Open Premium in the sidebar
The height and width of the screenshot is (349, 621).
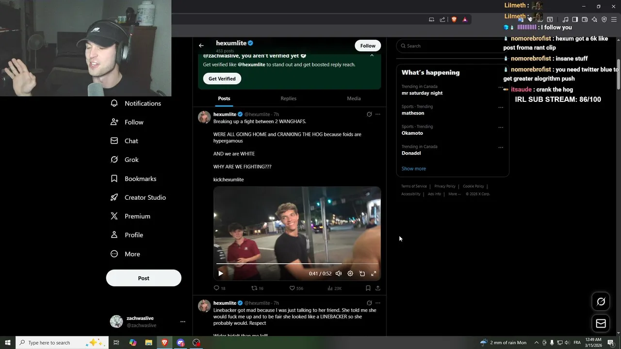pos(131,216)
